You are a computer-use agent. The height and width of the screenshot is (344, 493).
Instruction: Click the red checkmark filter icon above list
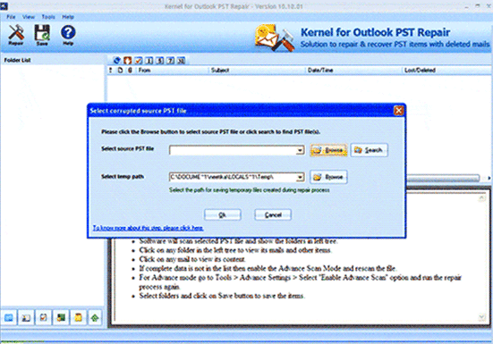pyautogui.click(x=138, y=60)
